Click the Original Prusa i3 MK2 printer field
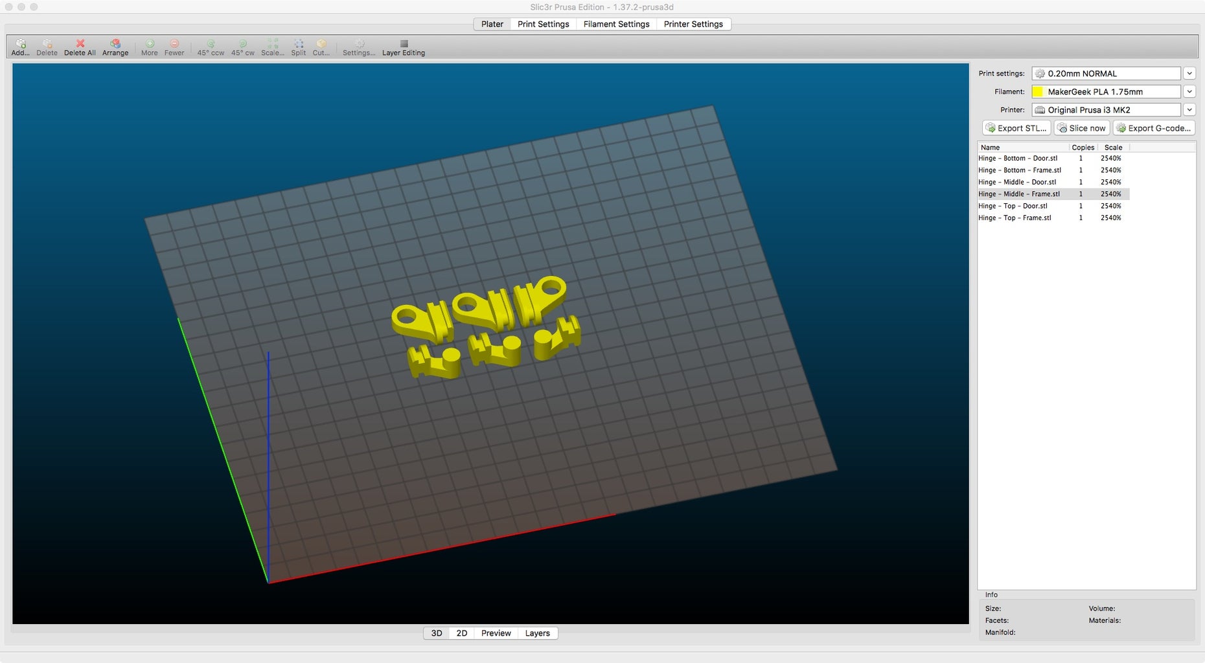This screenshot has height=663, width=1205. [1107, 109]
